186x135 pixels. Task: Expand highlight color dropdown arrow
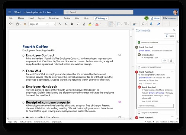point(93,24)
